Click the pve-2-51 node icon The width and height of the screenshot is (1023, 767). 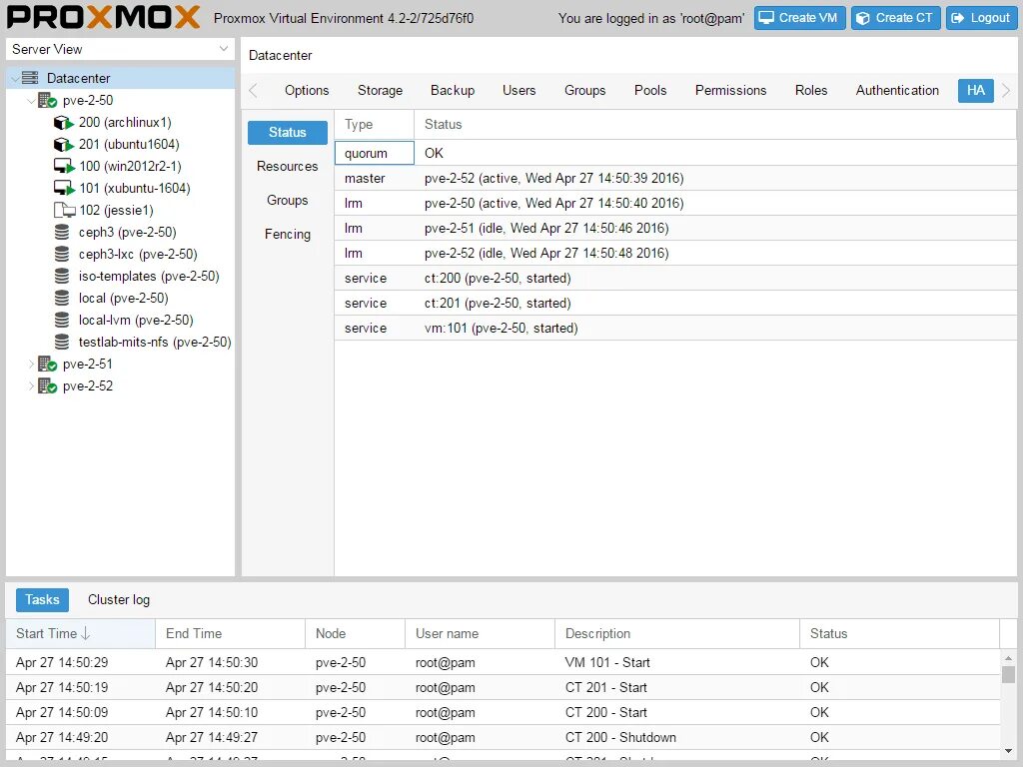click(x=47, y=364)
